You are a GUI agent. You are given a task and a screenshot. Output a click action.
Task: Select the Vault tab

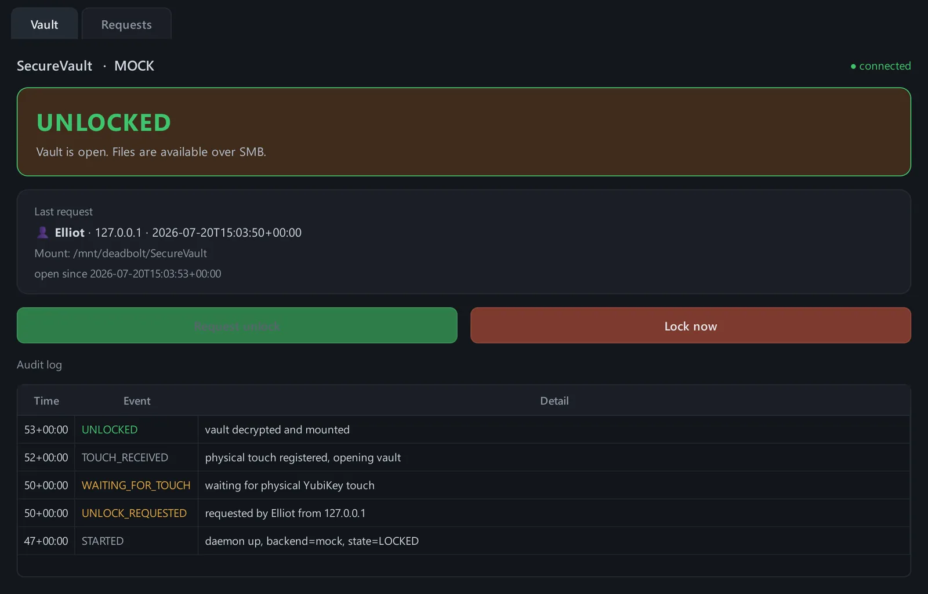click(44, 24)
